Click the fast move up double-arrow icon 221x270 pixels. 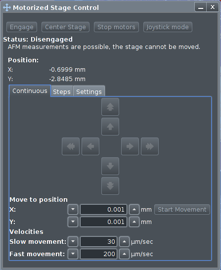click(x=110, y=107)
